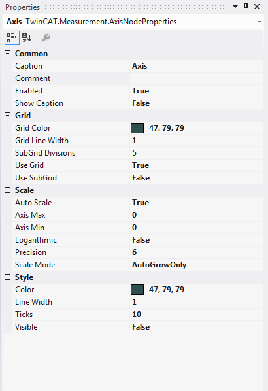Screen dimensions: 268x391
Task: Click the Properties panel title
Action: 22,7
